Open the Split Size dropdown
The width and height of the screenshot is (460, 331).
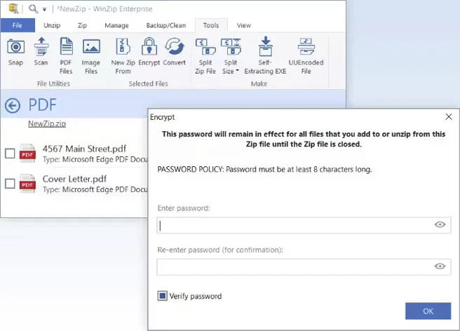(231, 56)
